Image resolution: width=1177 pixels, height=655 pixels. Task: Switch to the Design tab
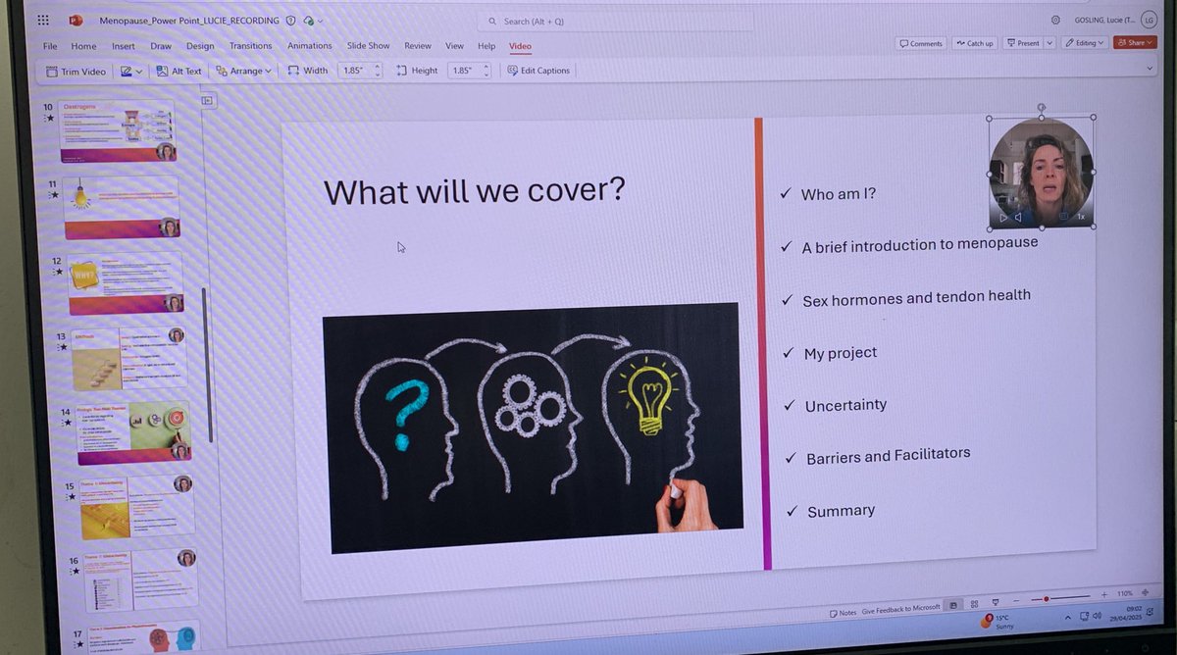coord(200,46)
